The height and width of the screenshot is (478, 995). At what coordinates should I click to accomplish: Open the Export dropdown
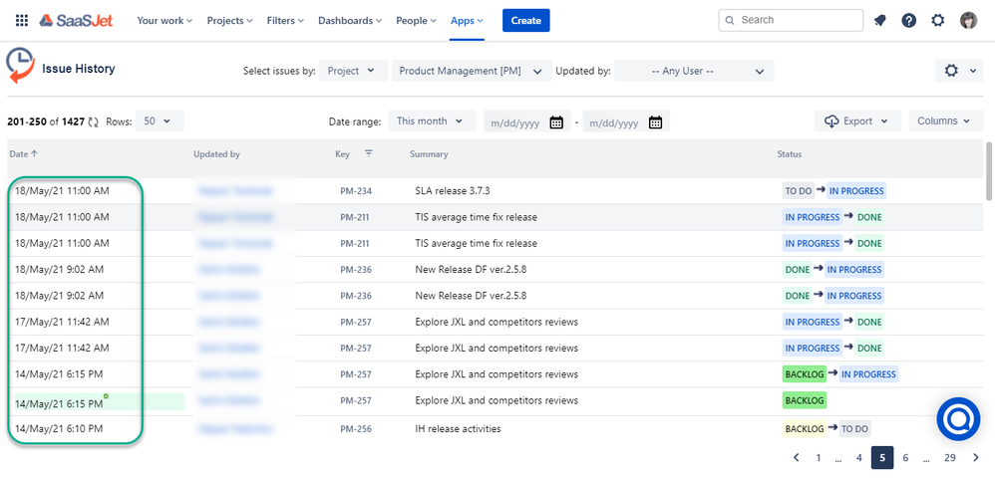pyautogui.click(x=858, y=121)
